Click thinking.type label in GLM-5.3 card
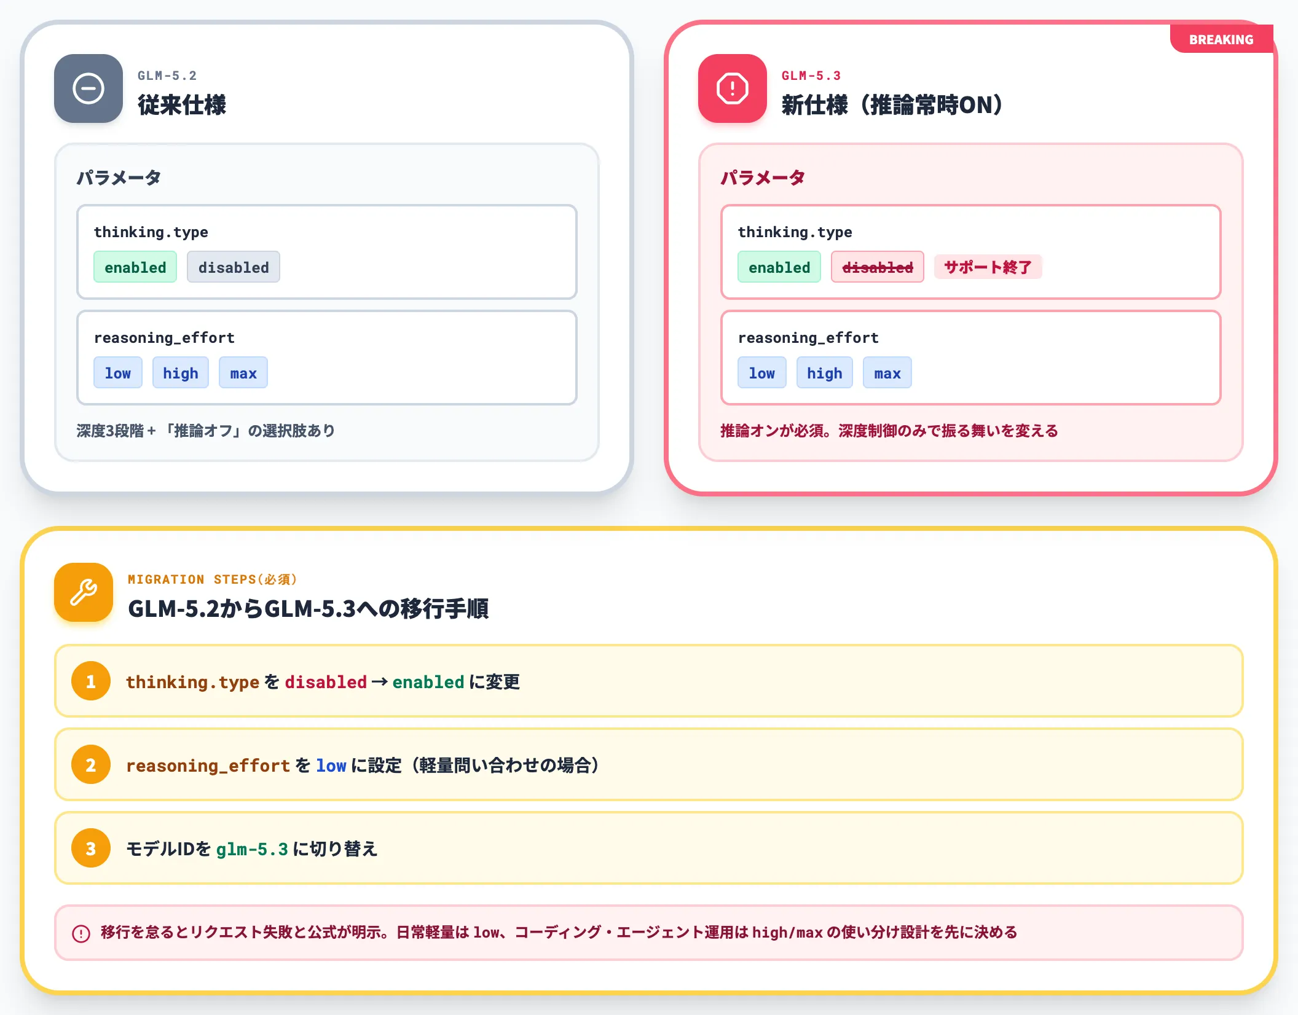Image resolution: width=1298 pixels, height=1015 pixels. coord(795,232)
